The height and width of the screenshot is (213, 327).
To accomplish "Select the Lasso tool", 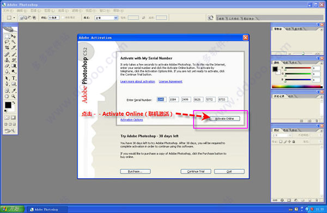I will tap(7, 42).
